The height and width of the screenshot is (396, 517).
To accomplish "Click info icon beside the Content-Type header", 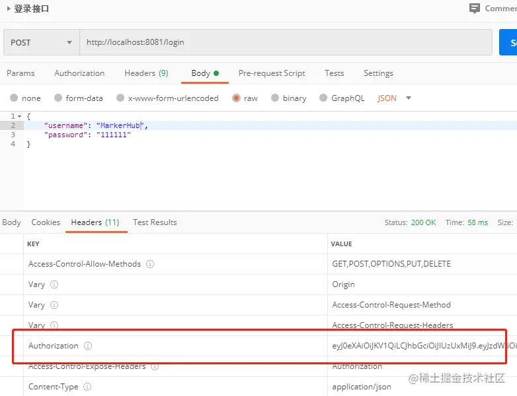I will pyautogui.click(x=87, y=387).
